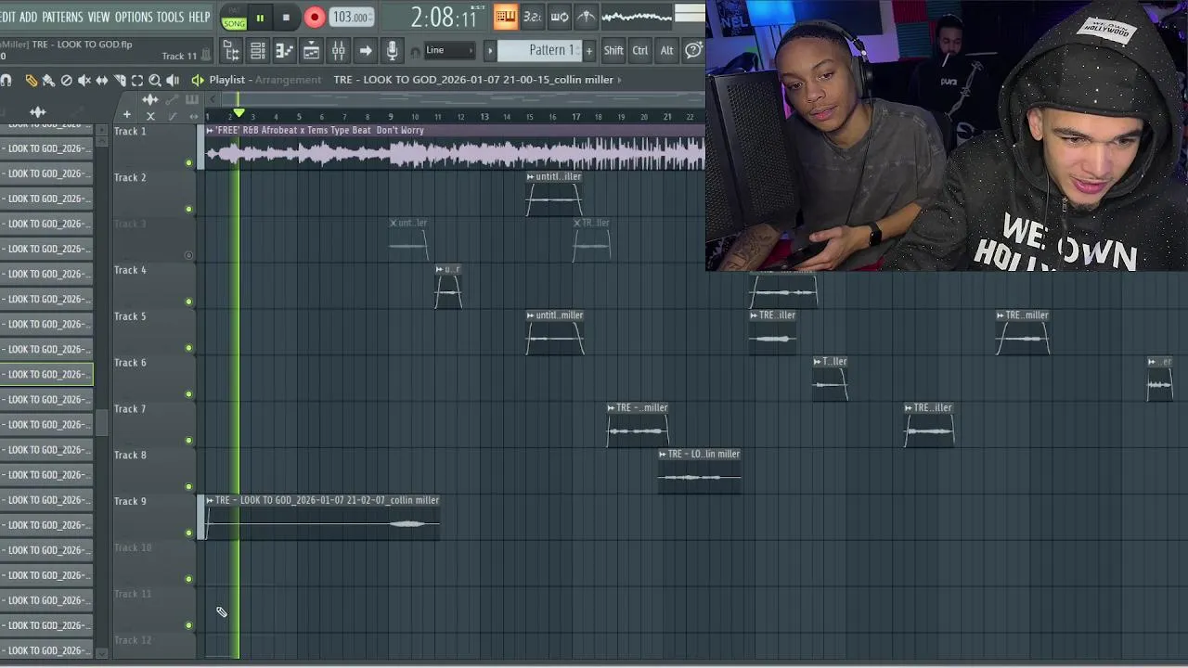Click the Shift button
The height and width of the screenshot is (668, 1188).
613,50
